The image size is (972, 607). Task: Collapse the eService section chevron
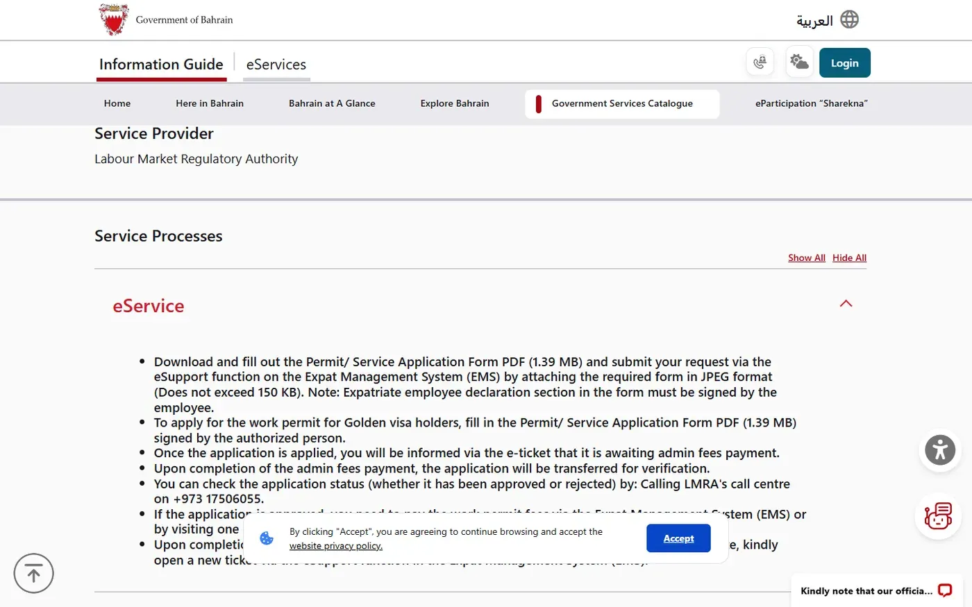(846, 304)
